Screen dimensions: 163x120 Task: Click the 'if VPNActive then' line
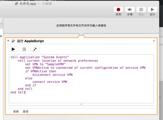click(x=41, y=71)
